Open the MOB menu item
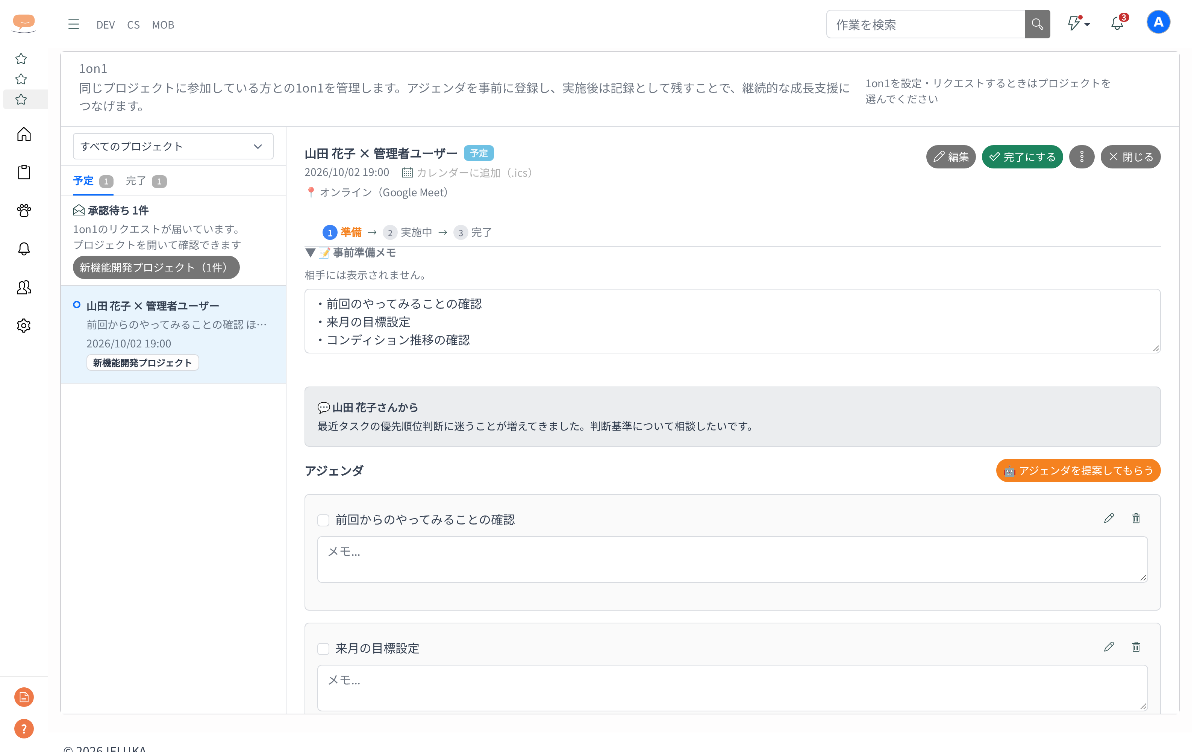The height and width of the screenshot is (752, 1203). click(x=163, y=25)
